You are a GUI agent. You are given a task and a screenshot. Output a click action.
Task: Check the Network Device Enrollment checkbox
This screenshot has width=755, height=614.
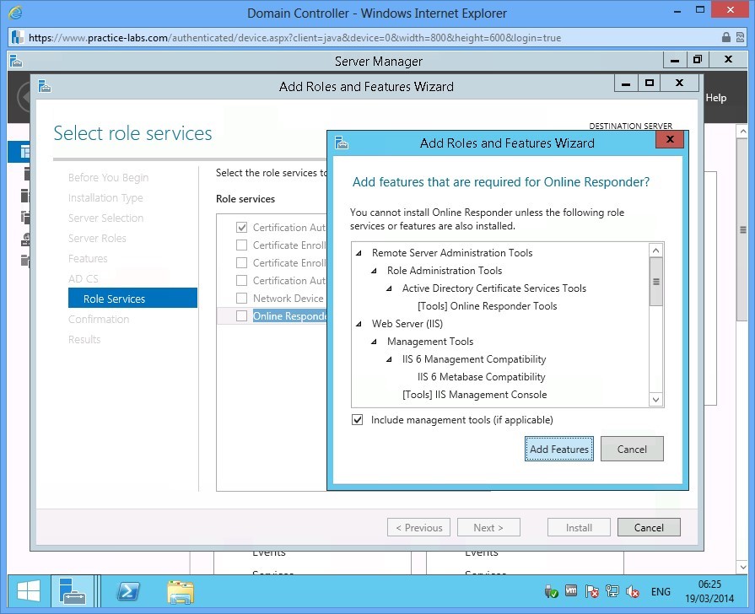click(242, 298)
